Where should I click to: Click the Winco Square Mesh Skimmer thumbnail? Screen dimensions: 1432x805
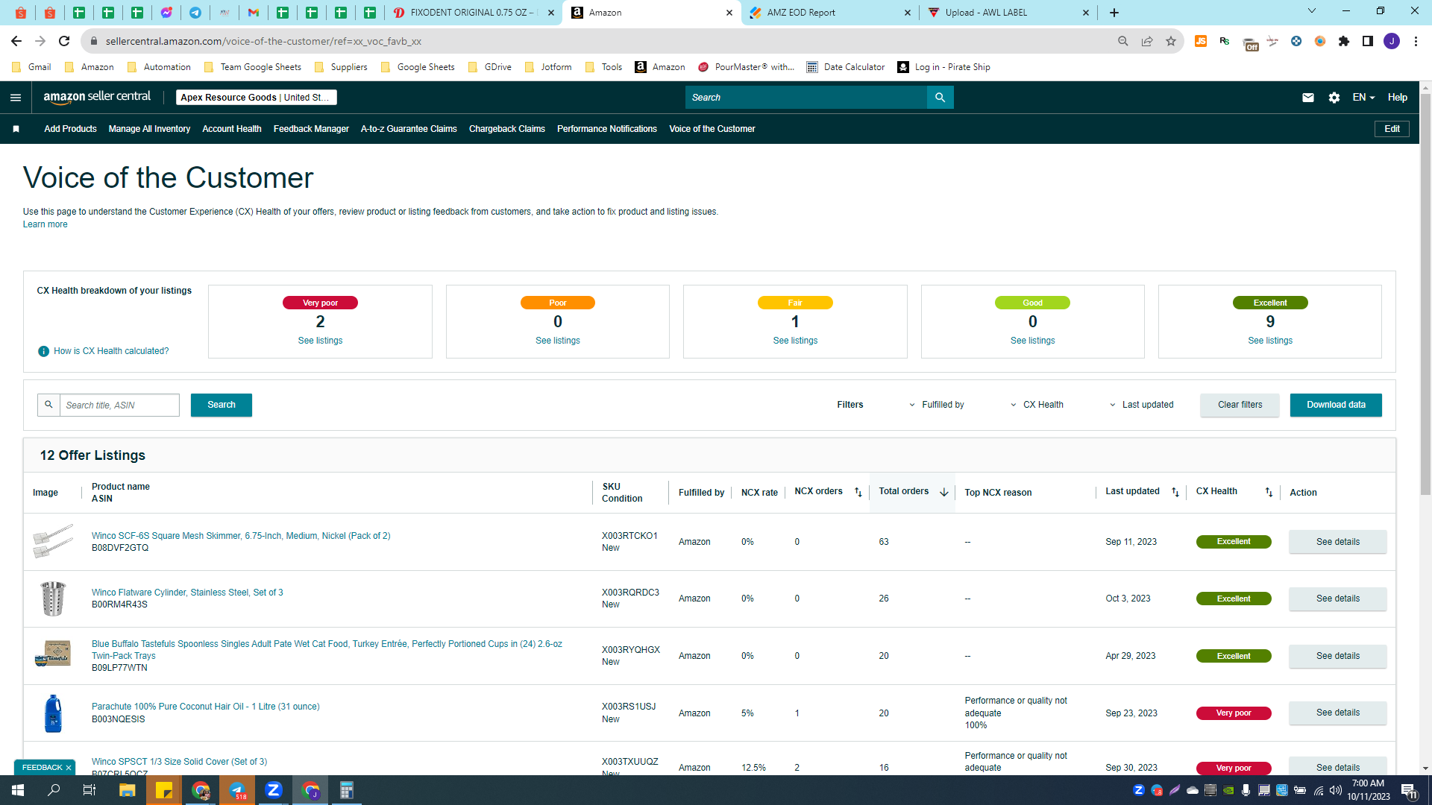53,541
